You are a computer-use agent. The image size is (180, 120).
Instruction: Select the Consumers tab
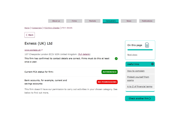pos(111,21)
